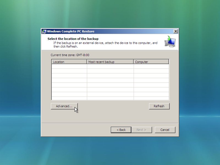Sort by the Location column header
Screen dimensions: 220x165
pyautogui.click(x=69, y=62)
